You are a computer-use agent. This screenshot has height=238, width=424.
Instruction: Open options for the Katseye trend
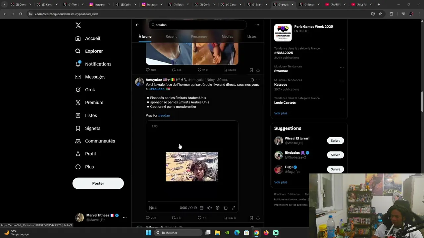[x=342, y=81]
